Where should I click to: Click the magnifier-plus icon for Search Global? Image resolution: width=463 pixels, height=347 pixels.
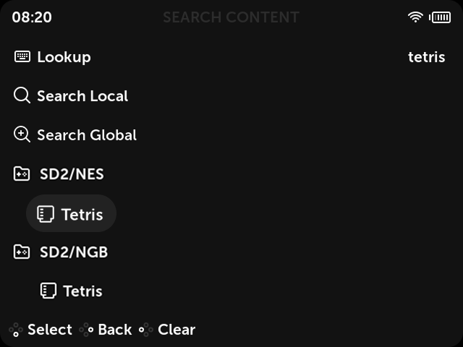click(x=22, y=134)
